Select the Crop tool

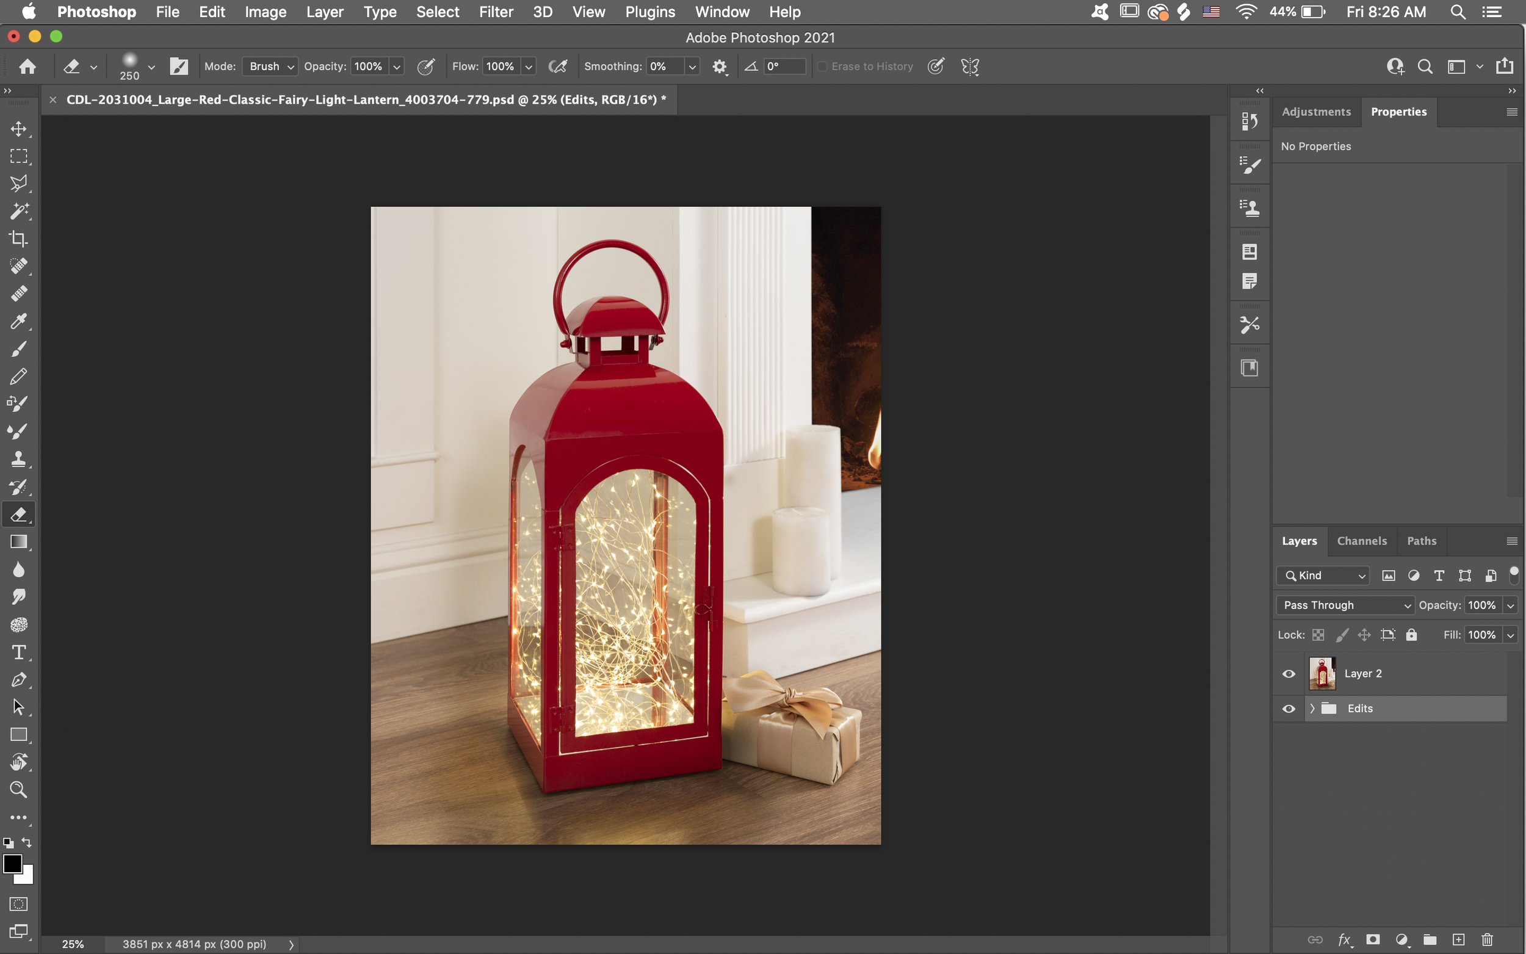[x=18, y=239]
